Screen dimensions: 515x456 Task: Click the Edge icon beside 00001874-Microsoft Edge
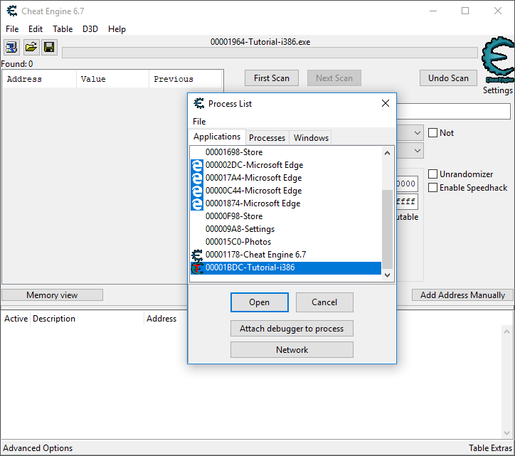pos(197,203)
